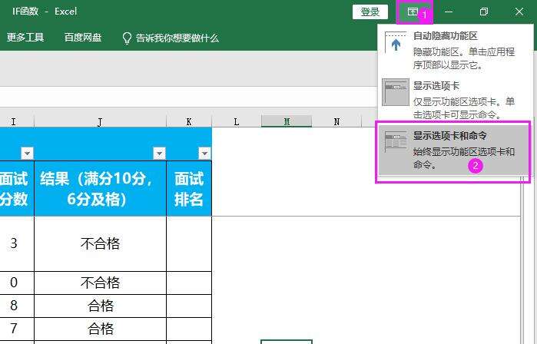Click the 结果（满分10分，6分及格） header cell
Viewport: 537px width, 344px height.
(x=100, y=189)
